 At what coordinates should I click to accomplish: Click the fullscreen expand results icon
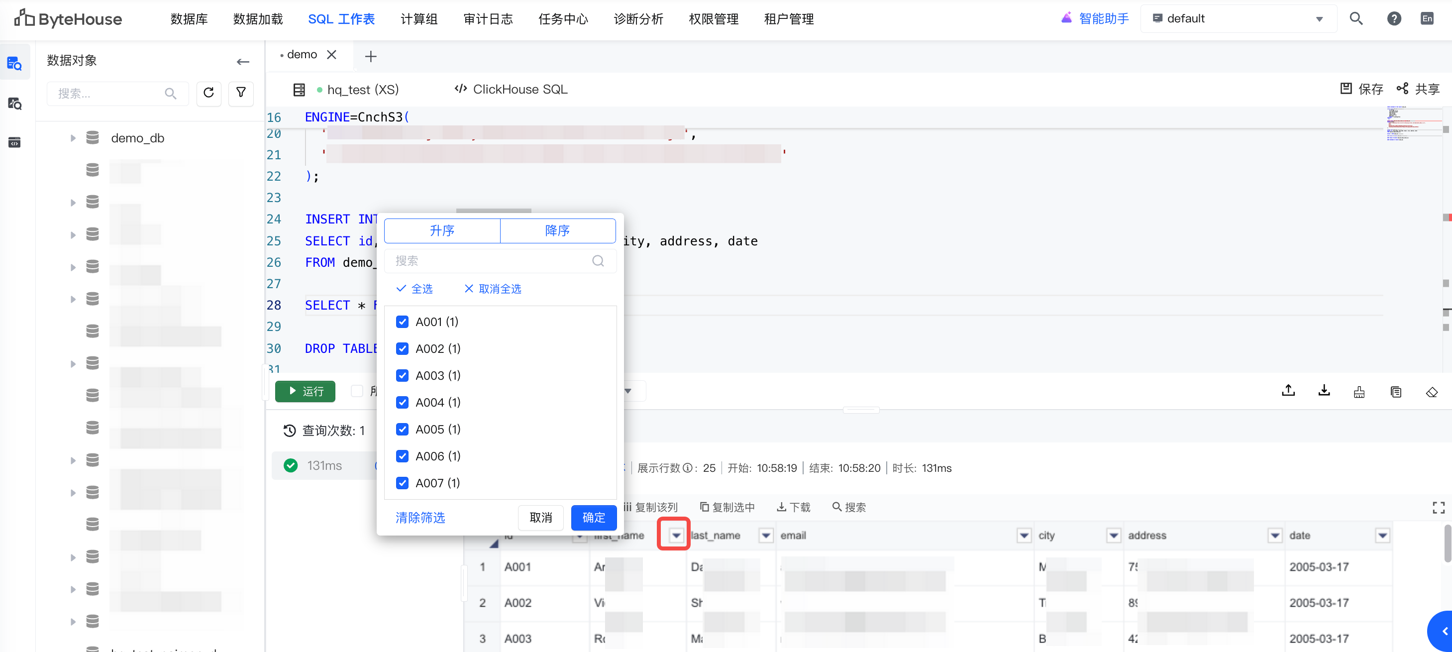point(1438,508)
